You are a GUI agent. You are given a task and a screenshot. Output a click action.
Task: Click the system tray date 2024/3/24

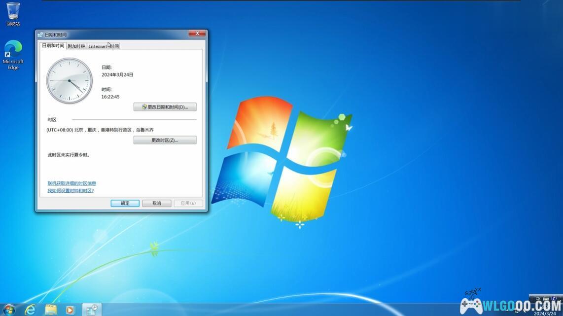click(x=544, y=313)
